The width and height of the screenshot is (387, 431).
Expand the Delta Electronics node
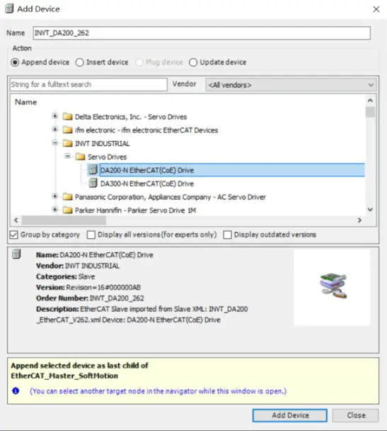tap(55, 116)
